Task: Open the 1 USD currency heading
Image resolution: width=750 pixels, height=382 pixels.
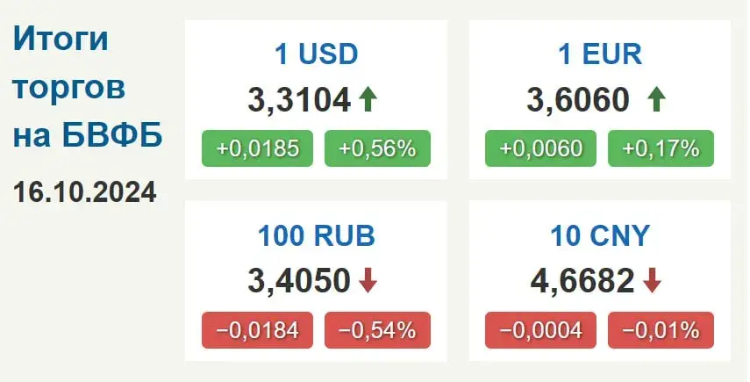Action: tap(316, 54)
